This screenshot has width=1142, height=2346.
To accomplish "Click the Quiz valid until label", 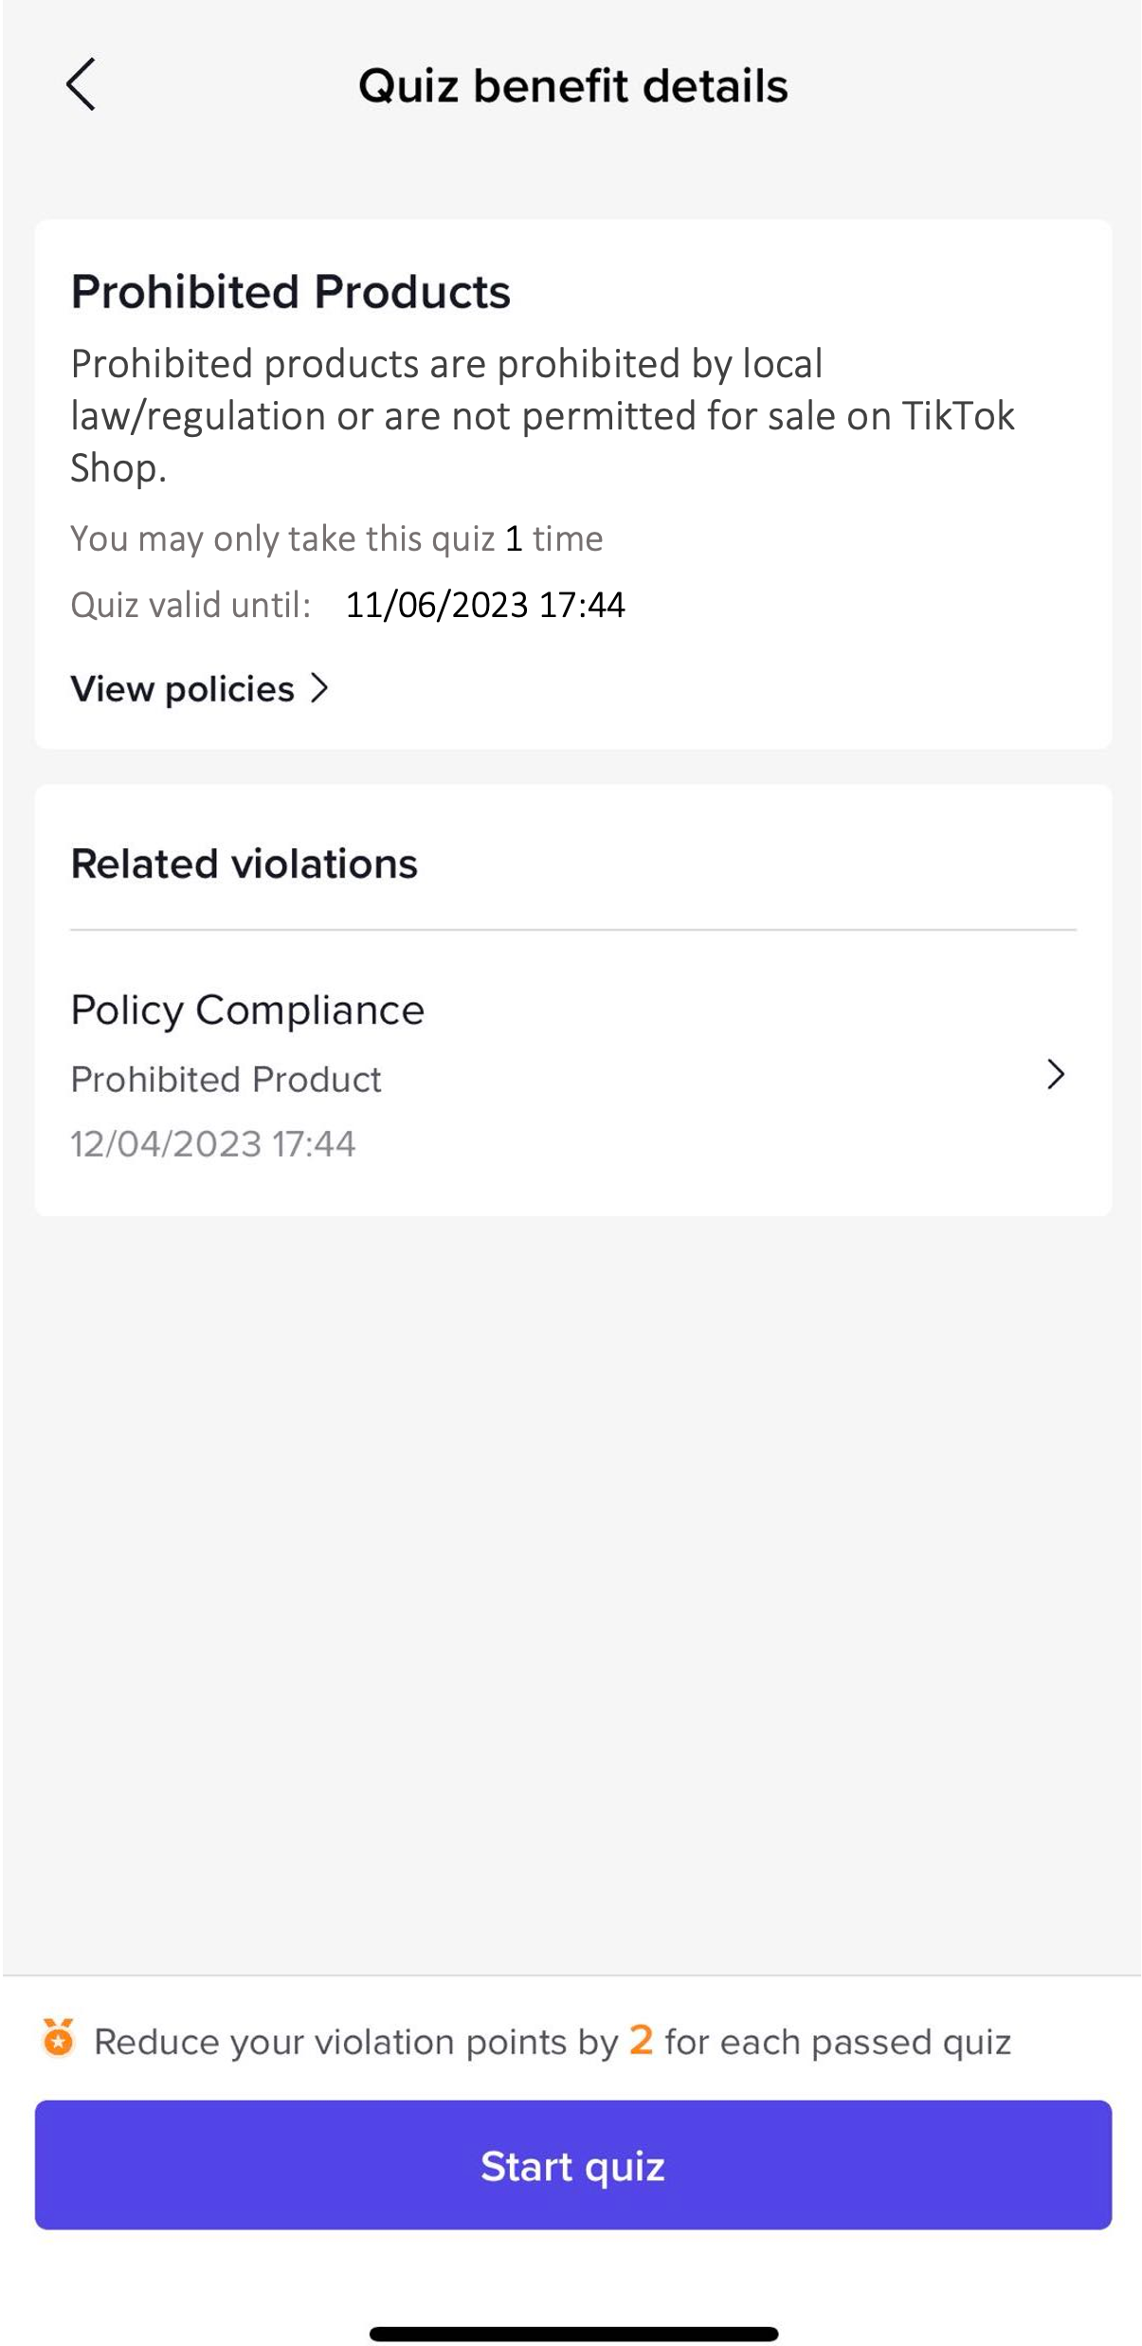I will pos(190,606).
